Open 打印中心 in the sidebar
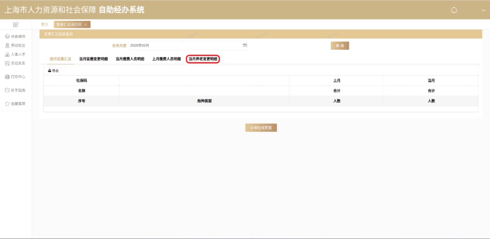The image size is (490, 239). tap(15, 76)
